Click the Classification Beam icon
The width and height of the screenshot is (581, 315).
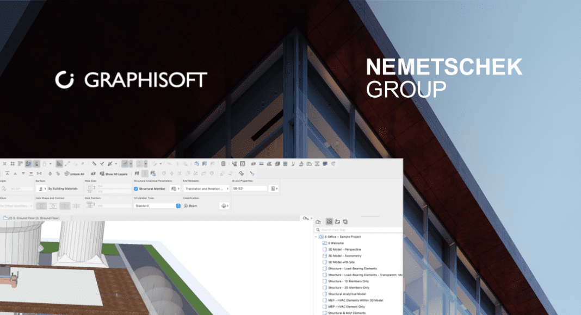[185, 206]
